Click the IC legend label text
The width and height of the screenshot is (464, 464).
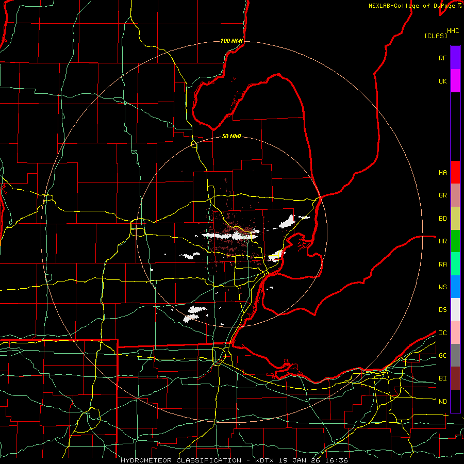(x=443, y=333)
